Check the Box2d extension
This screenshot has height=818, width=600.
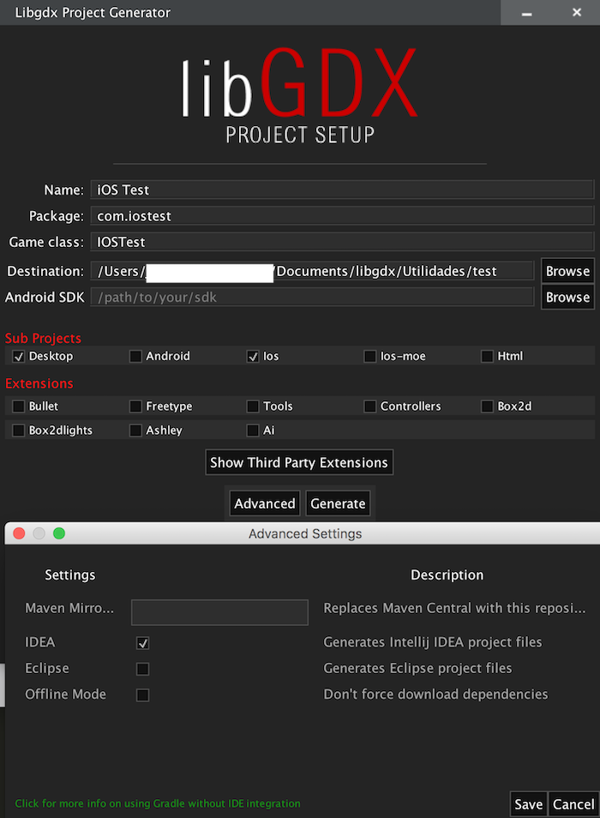coord(487,406)
